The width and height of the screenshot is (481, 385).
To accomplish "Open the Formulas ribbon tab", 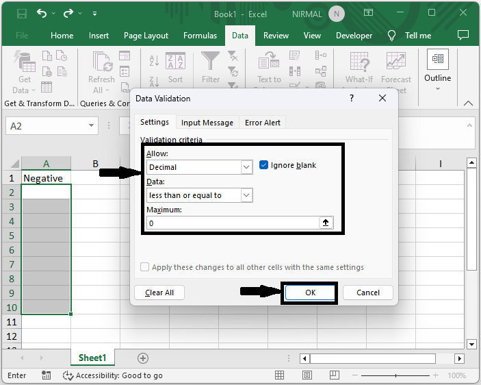I will (200, 36).
